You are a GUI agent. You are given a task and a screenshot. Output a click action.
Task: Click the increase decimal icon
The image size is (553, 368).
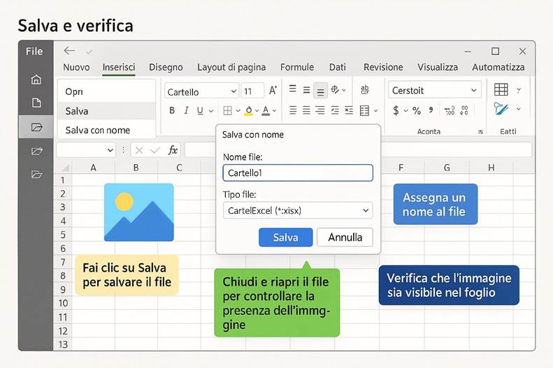(450, 110)
